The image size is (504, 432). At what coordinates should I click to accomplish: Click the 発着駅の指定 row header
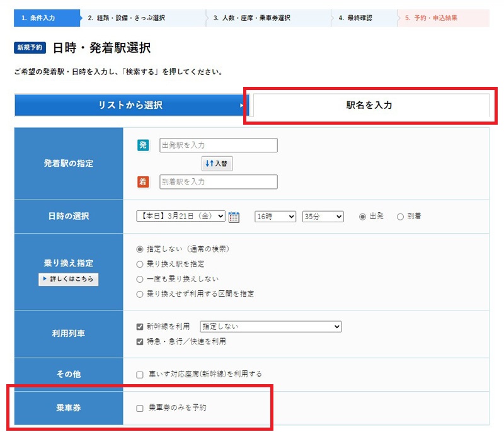[x=69, y=164]
